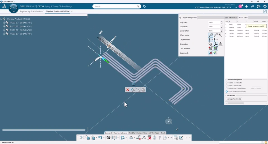Open the AR-VR toolbar tab

coord(151,133)
